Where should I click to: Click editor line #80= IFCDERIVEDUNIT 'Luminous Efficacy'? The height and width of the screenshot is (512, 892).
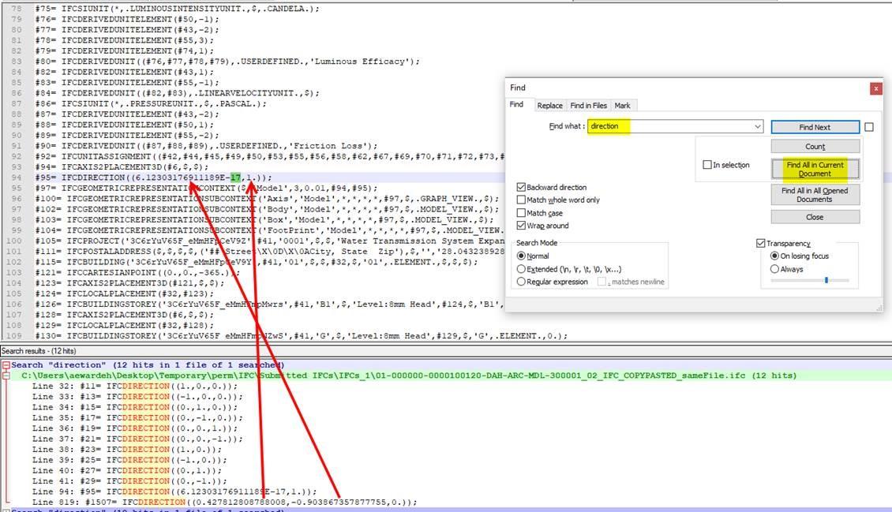(227, 62)
